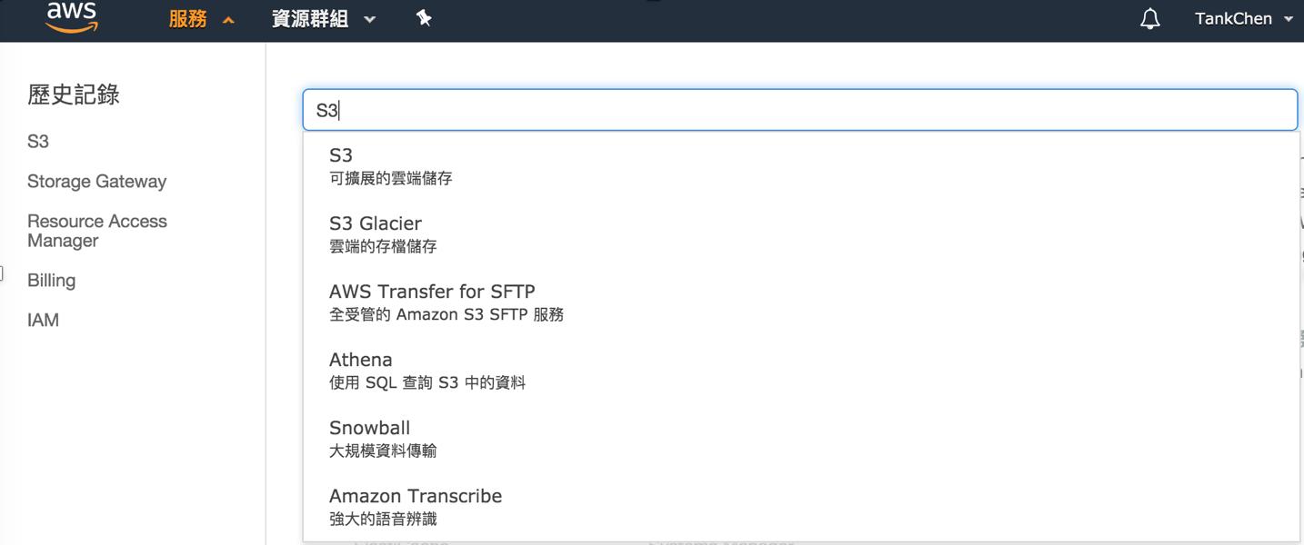Open Storage Gateway from history

tap(97, 182)
